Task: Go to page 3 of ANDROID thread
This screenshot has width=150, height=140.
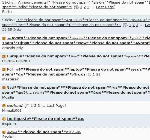Action: click(x=137, y=25)
